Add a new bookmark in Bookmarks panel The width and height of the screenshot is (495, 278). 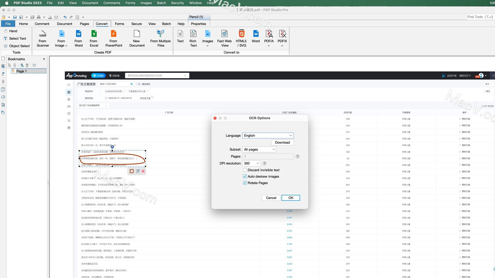pyautogui.click(x=22, y=65)
